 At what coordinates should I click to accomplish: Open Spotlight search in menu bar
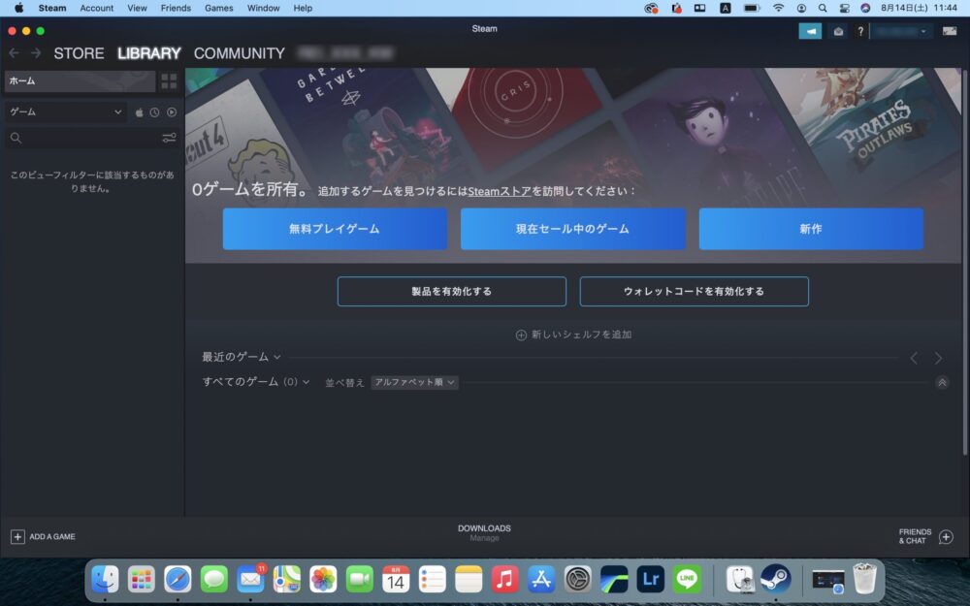(x=823, y=8)
